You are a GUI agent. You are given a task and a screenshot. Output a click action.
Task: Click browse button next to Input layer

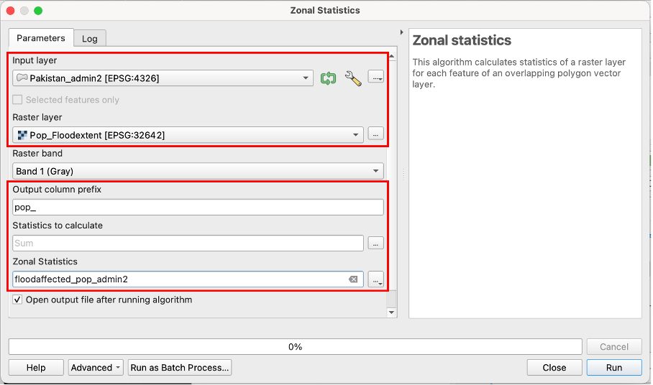[x=375, y=77]
